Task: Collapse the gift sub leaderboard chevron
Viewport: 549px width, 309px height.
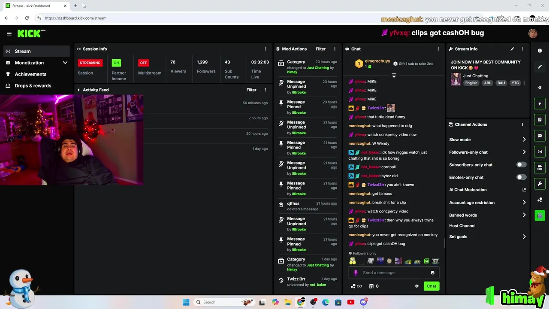Action: 394,76
